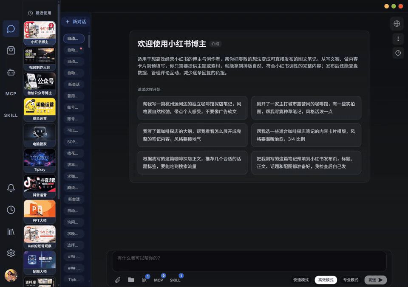Open the robot agent icon in sidebar
Viewport: 408px width, 287px height.
pyautogui.click(x=11, y=72)
